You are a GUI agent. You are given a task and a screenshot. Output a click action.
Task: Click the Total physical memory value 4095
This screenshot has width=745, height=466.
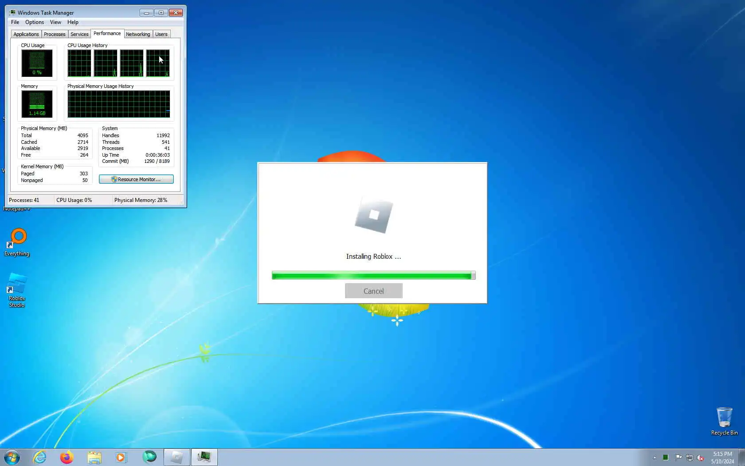pos(82,135)
